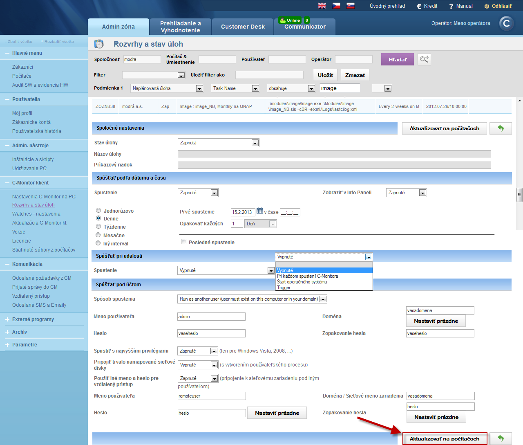Open the Manual help link
Screen dimensions: 523x445
(x=460, y=6)
